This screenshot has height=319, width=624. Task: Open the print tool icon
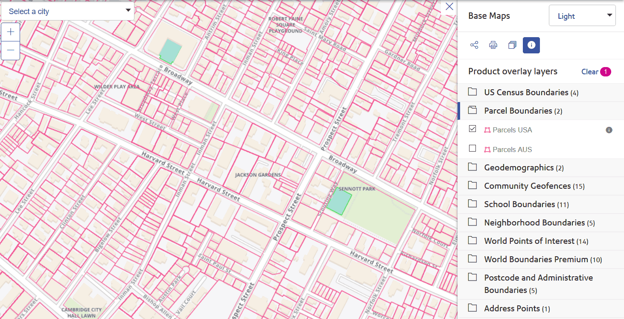[493, 45]
